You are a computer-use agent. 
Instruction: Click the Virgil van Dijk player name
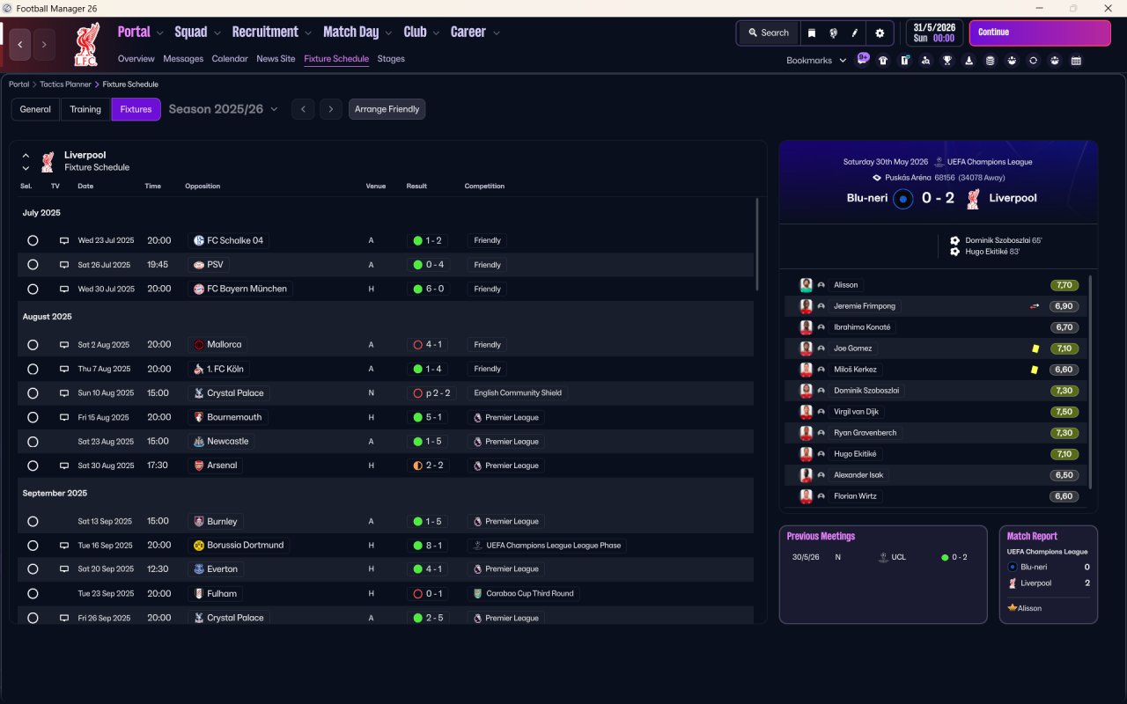coord(857,412)
